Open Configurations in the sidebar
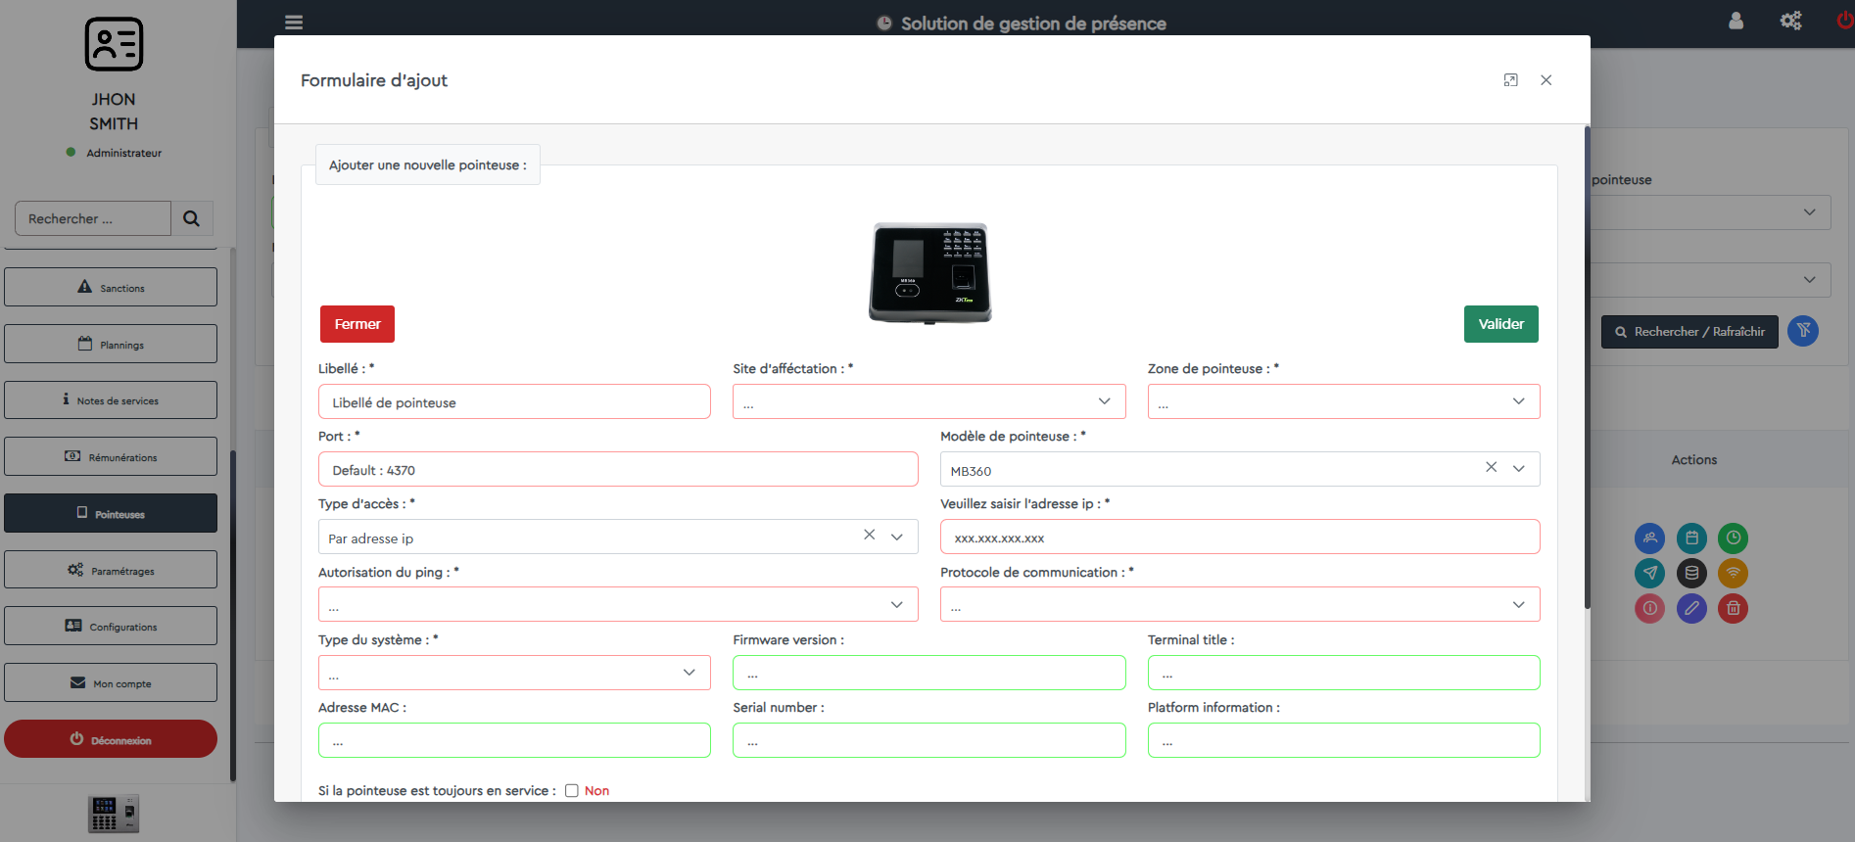Screen dimensions: 1855x842 click(x=111, y=626)
